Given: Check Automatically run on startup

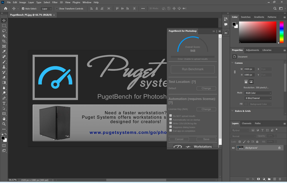Looking at the screenshot, I should pyautogui.click(x=170, y=119).
